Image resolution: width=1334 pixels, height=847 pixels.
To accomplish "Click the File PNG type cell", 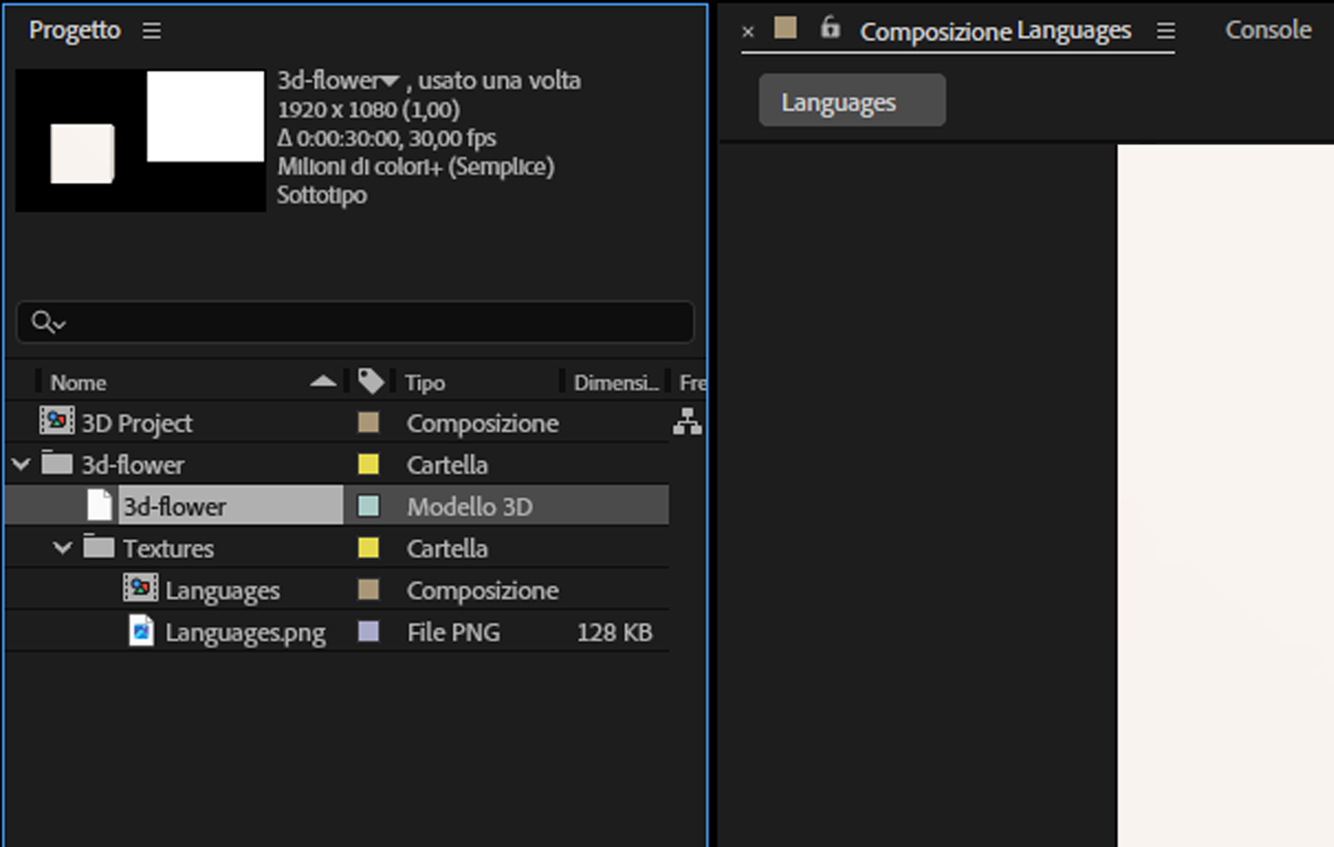I will click(453, 632).
